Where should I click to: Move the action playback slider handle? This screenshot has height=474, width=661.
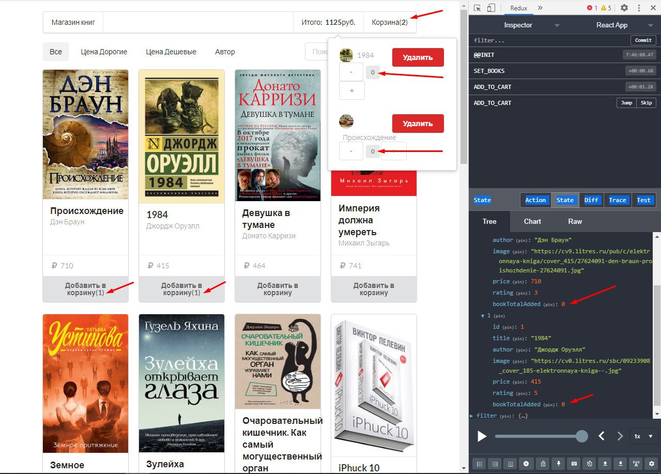click(582, 436)
